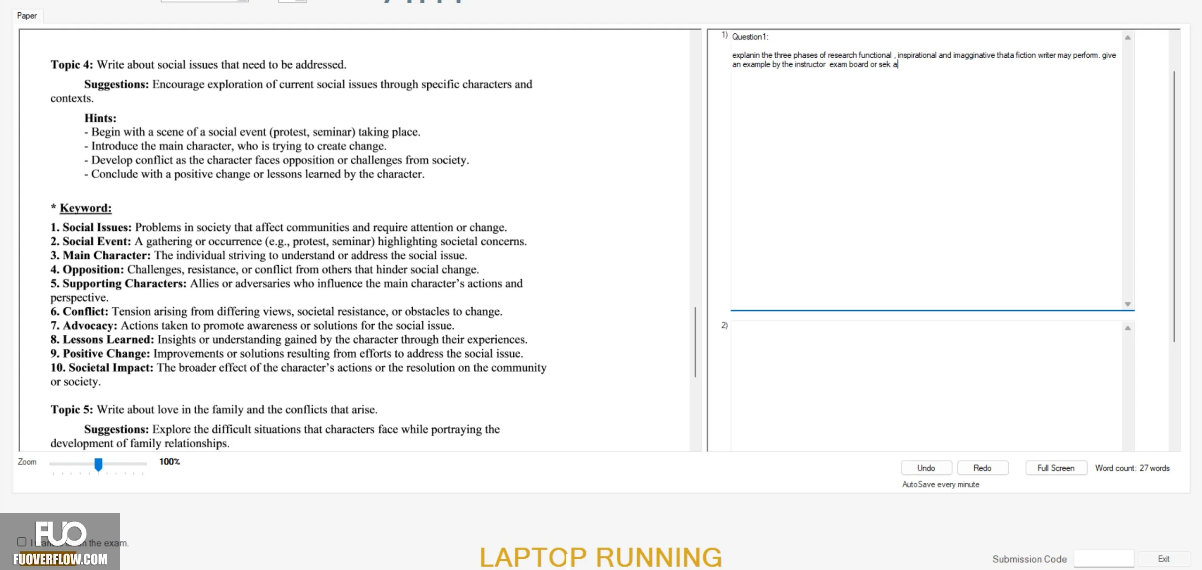Click the Undo button
The width and height of the screenshot is (1202, 570).
pos(926,468)
